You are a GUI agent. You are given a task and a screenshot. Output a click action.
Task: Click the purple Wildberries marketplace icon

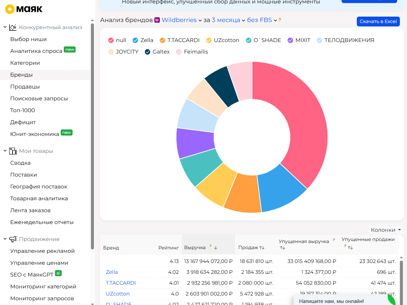(157, 20)
